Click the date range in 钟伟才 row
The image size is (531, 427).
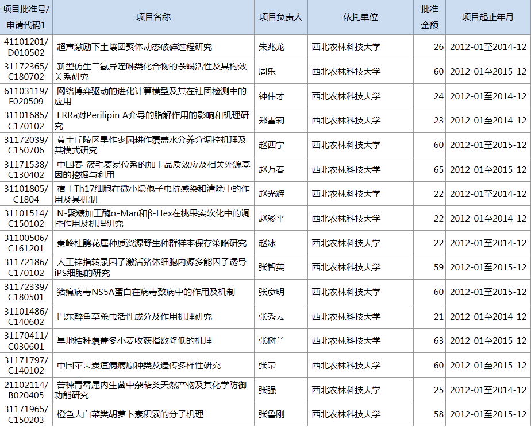coord(488,96)
